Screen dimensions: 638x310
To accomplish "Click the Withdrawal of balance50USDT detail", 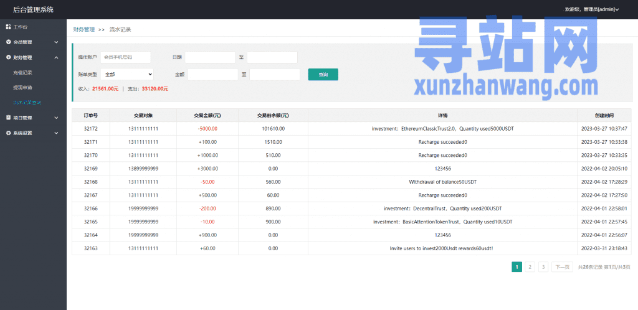I will (443, 182).
